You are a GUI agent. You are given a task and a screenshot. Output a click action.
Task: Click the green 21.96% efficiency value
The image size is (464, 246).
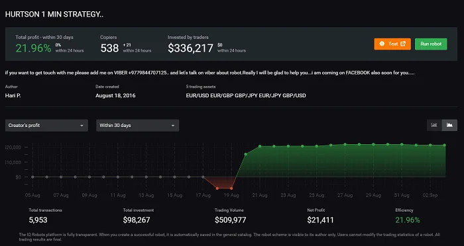[408, 220]
